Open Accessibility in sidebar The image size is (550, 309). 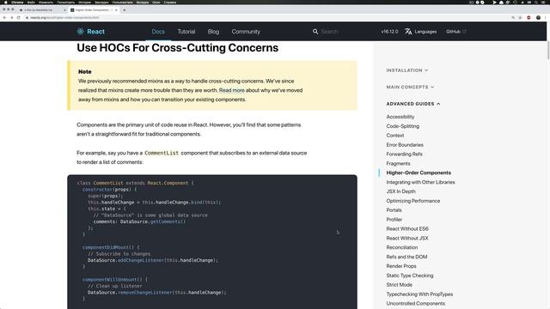pos(400,117)
